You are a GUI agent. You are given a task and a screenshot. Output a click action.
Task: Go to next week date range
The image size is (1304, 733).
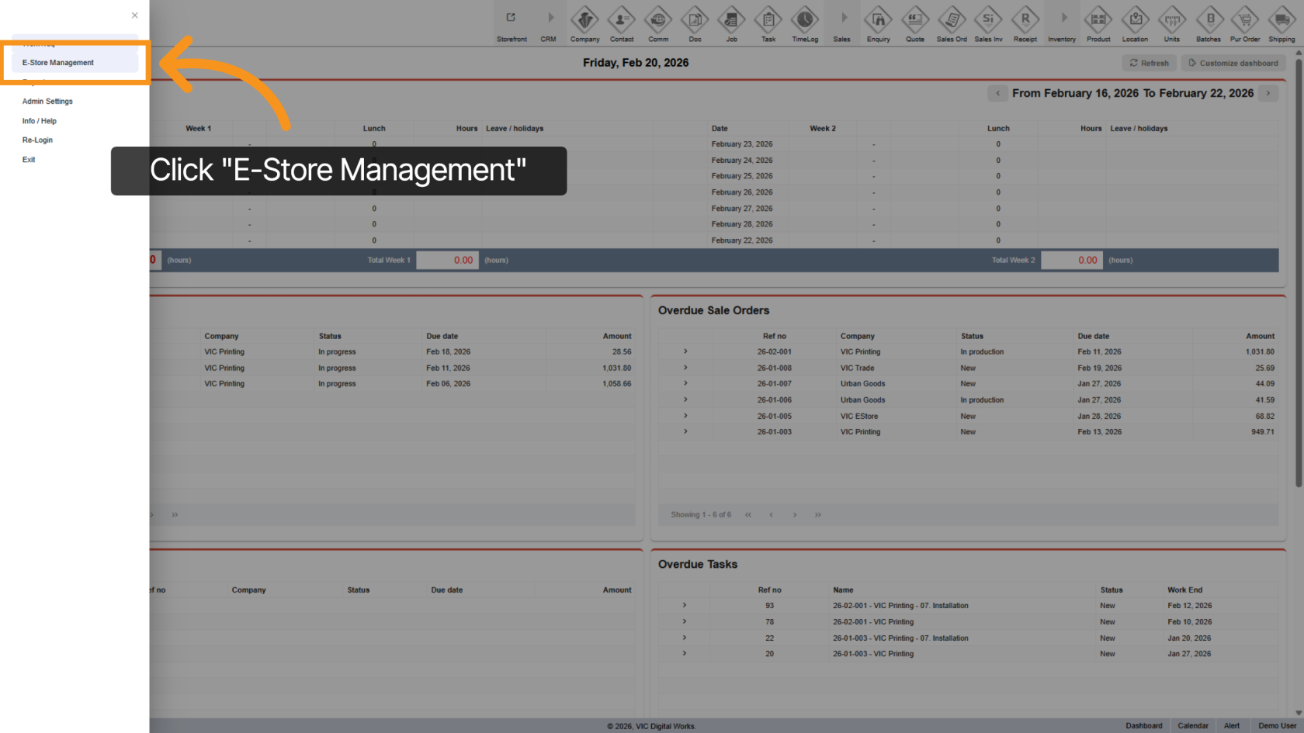1268,93
